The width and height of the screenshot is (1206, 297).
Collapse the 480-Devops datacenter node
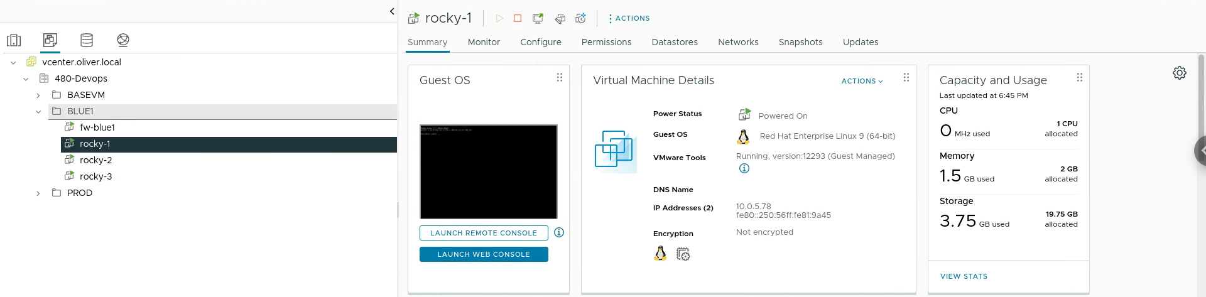(26, 78)
